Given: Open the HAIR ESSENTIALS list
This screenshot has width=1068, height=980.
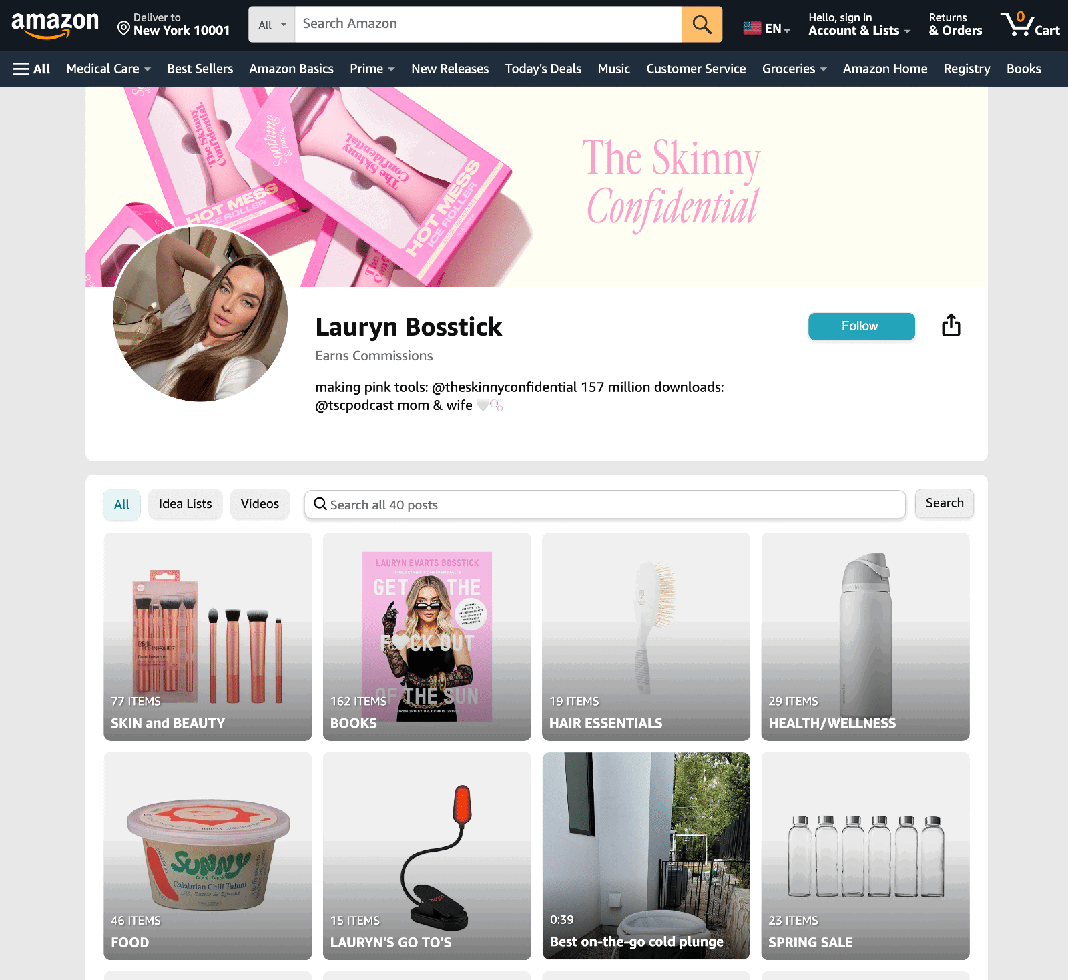Looking at the screenshot, I should (646, 637).
